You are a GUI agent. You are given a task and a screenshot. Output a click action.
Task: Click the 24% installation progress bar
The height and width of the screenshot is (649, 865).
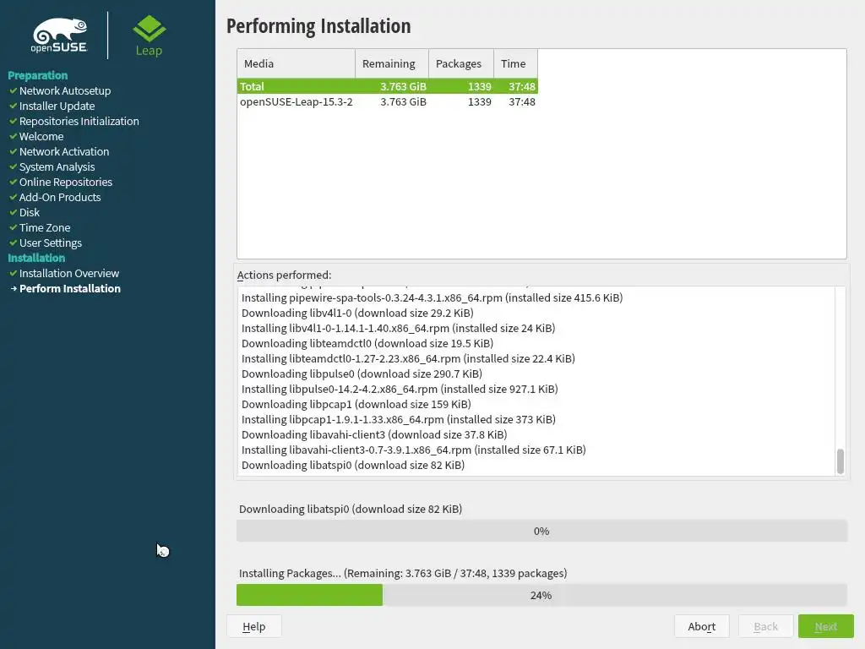click(x=541, y=595)
